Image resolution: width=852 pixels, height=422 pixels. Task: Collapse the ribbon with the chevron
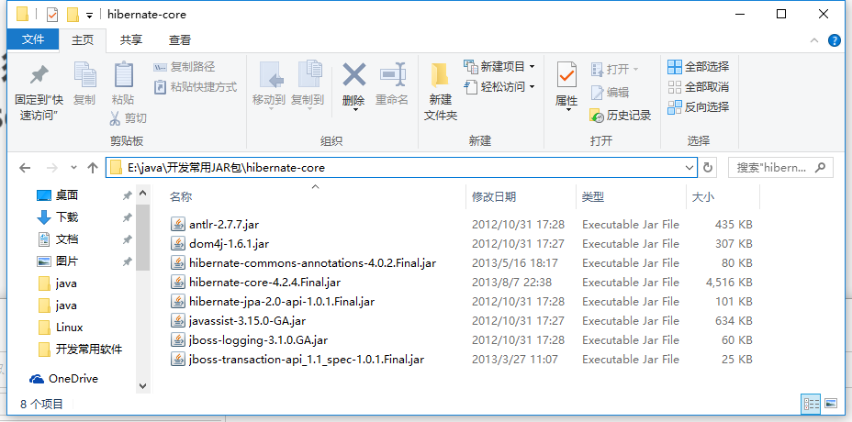click(814, 40)
